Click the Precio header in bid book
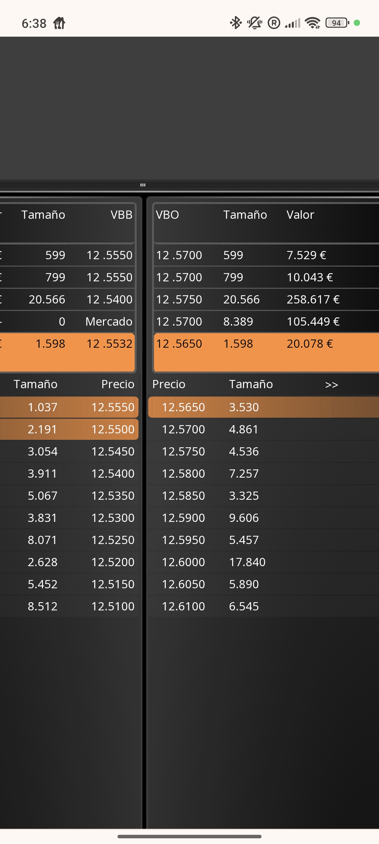The height and width of the screenshot is (844, 379). (118, 384)
